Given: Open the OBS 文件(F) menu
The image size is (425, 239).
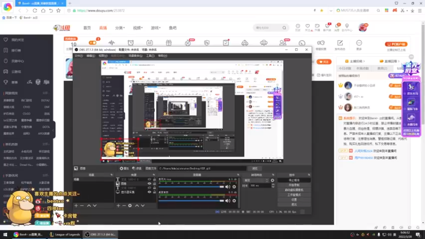Looking at the screenshot, I should (79, 56).
